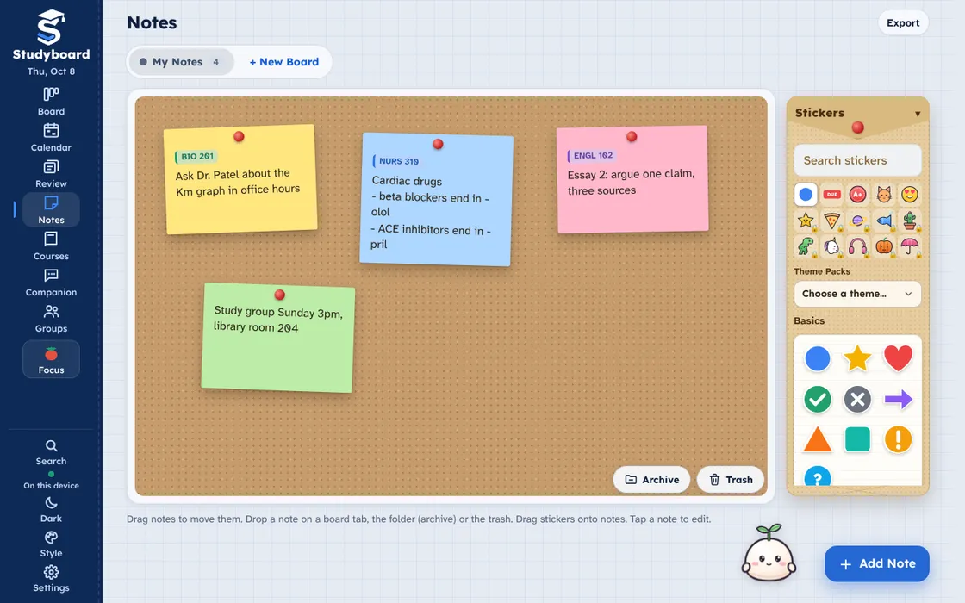Image resolution: width=965 pixels, height=603 pixels.
Task: Select the locked fish sticker pack
Action: click(884, 221)
